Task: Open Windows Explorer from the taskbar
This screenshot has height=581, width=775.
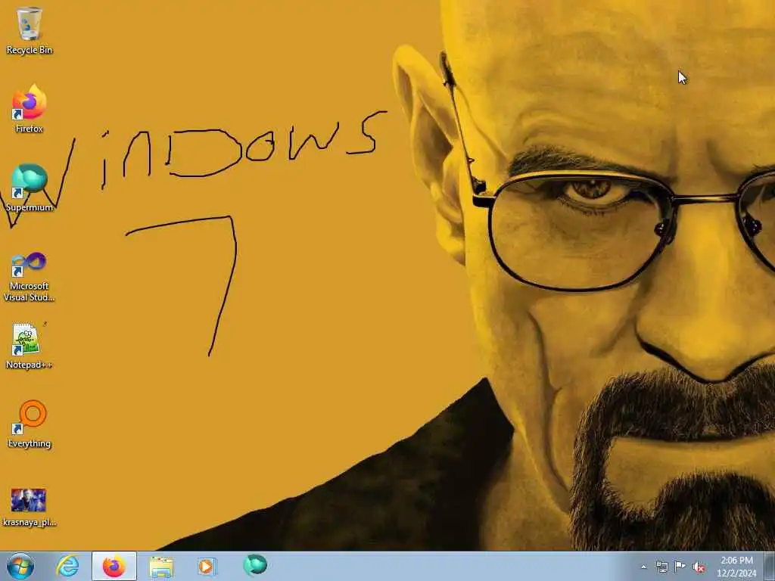Action: coord(161,566)
